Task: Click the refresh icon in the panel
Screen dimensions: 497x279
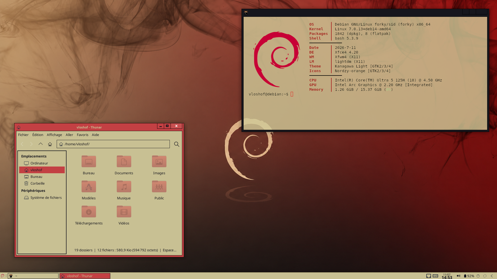Action: click(485, 276)
